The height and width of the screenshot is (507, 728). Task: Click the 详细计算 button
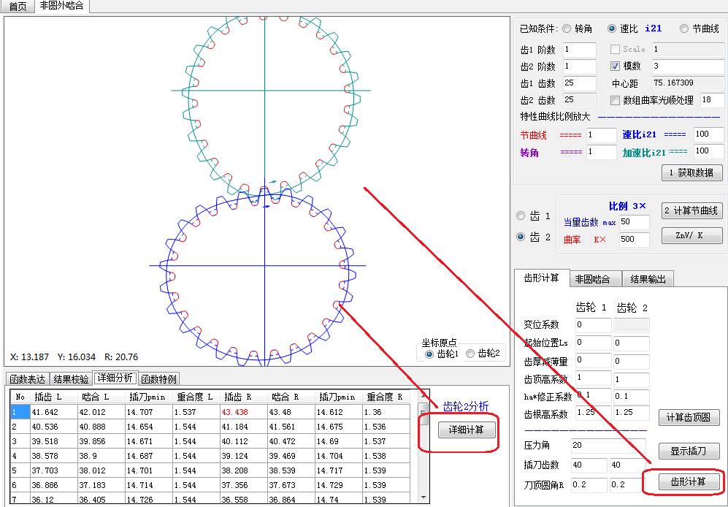tap(466, 430)
